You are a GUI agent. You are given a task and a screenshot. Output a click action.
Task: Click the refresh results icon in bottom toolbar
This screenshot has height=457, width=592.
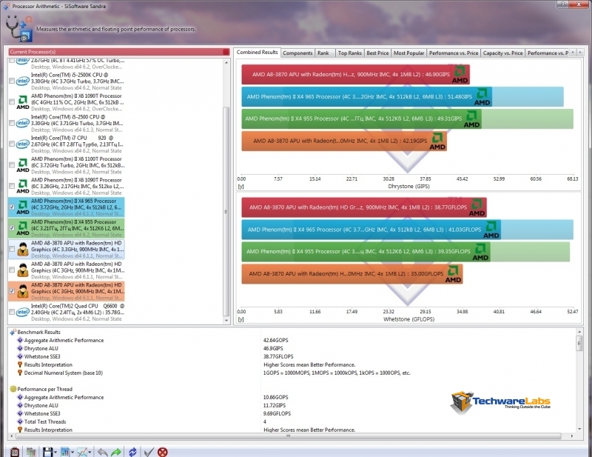coord(132,451)
